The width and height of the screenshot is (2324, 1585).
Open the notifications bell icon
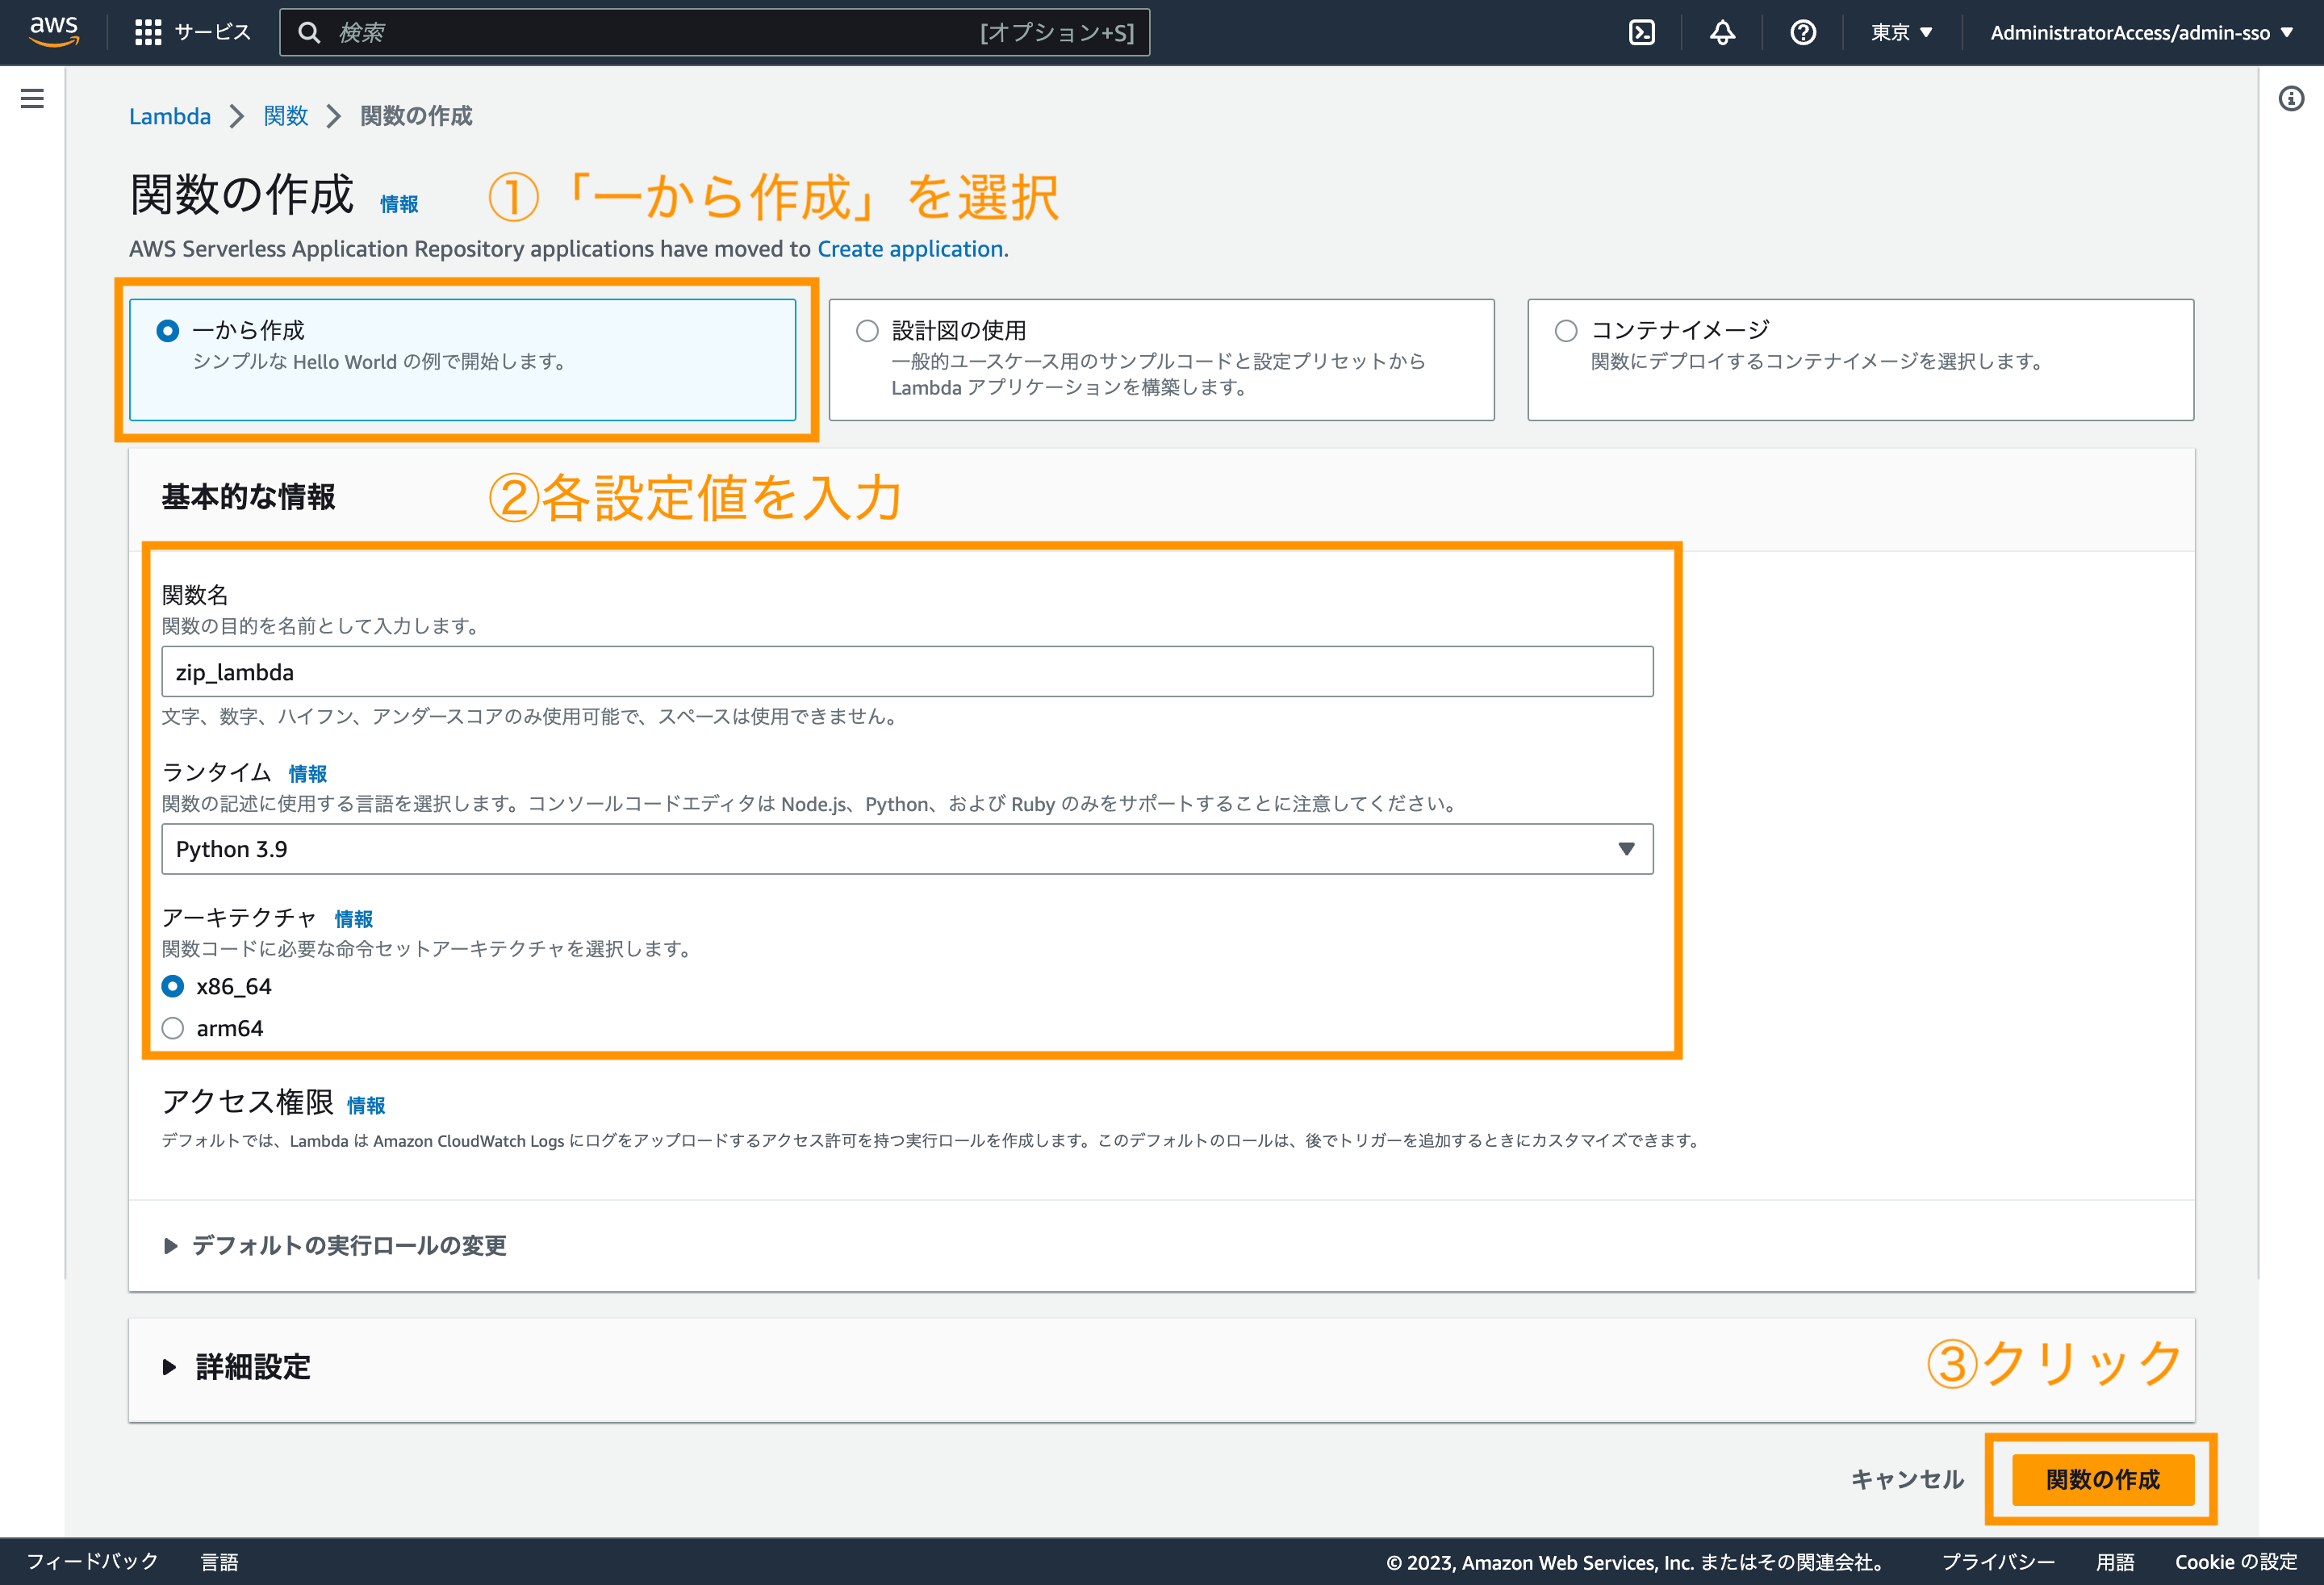pyautogui.click(x=1722, y=31)
